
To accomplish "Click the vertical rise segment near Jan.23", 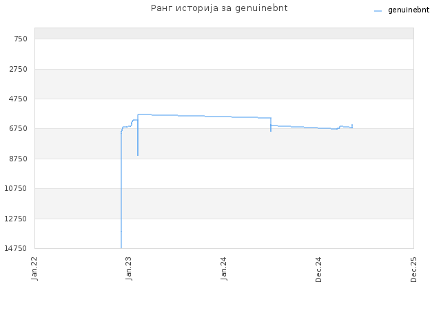I will pos(121,190).
